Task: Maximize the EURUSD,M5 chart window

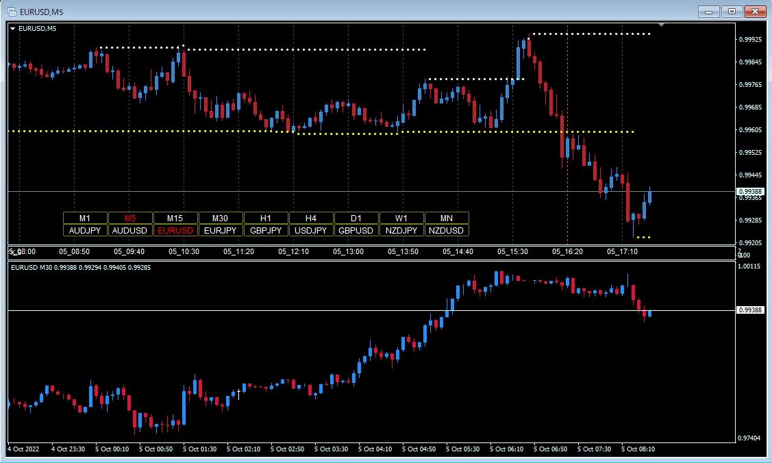Action: pos(732,11)
